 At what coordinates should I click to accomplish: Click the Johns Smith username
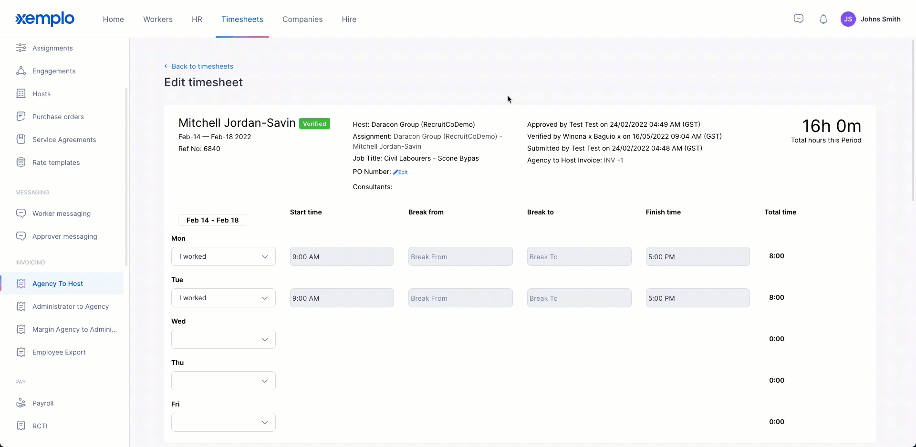pyautogui.click(x=881, y=19)
